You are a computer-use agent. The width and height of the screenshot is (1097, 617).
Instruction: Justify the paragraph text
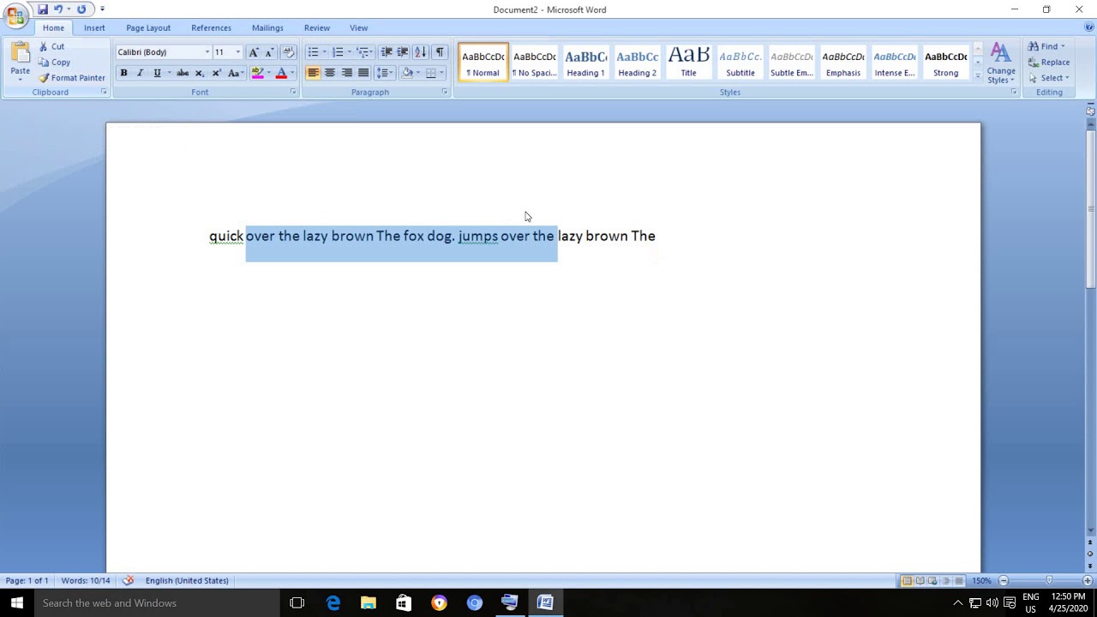click(x=363, y=73)
